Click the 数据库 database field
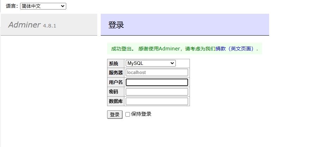Screen dimensions: 310x147 157,101
